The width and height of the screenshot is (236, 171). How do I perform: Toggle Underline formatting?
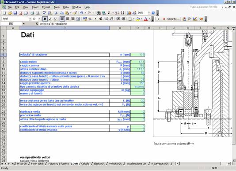click(x=55, y=19)
